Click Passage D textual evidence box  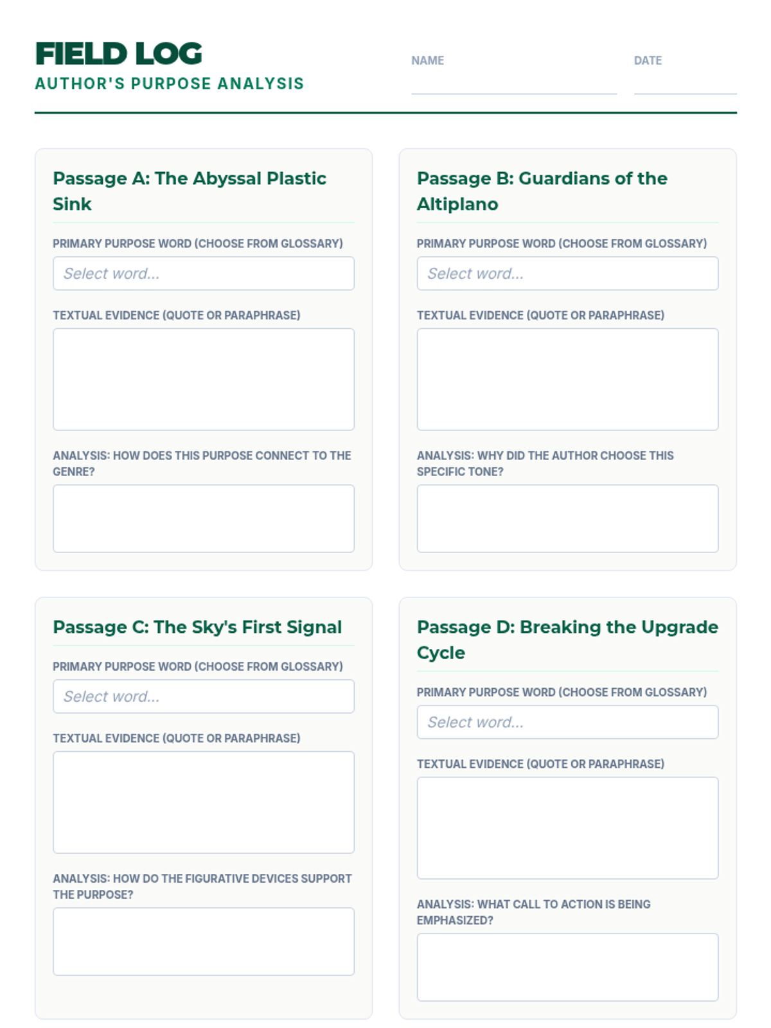click(x=567, y=828)
